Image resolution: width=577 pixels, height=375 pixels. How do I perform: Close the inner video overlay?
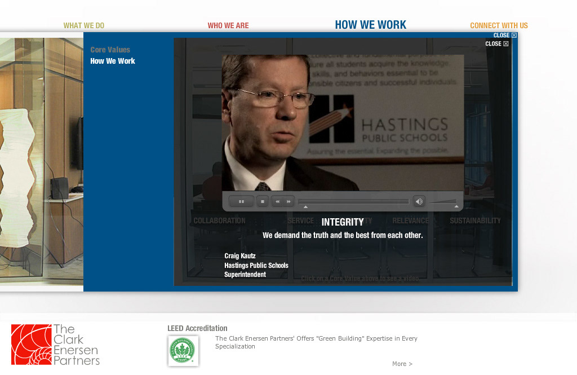click(497, 44)
